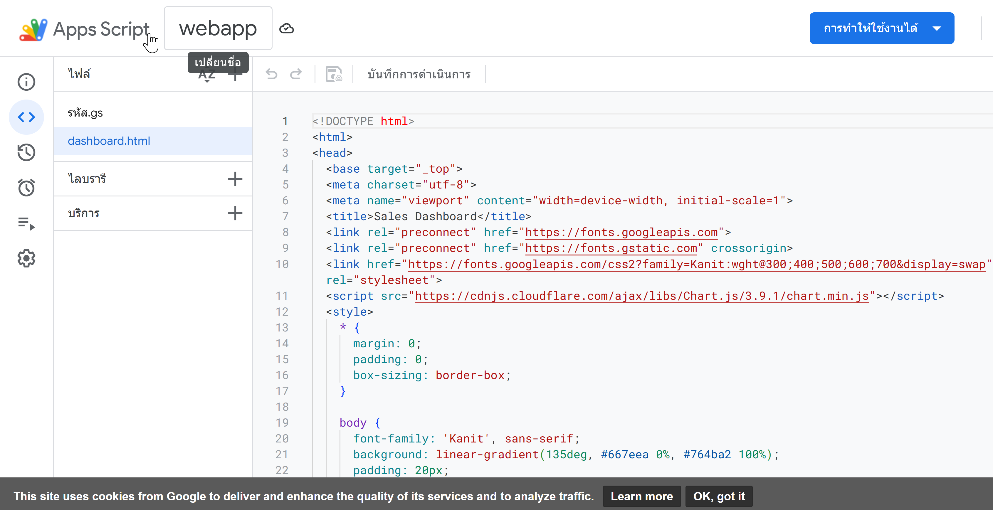Add a service with the plus icon
Image resolution: width=993 pixels, height=510 pixels.
pyautogui.click(x=235, y=213)
